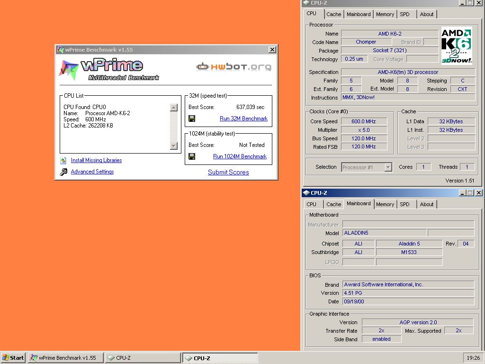Select wPrime Benchmark v1.55 taskbar button

65,358
